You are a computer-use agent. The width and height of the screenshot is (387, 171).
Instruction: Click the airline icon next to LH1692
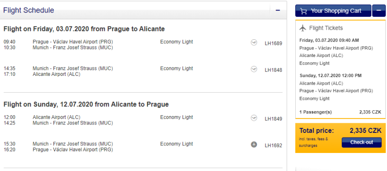point(254,145)
